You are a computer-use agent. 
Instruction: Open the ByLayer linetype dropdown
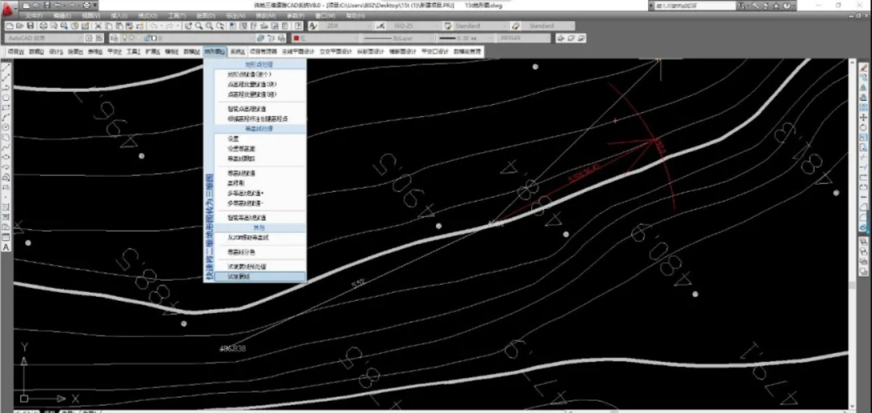(396, 39)
